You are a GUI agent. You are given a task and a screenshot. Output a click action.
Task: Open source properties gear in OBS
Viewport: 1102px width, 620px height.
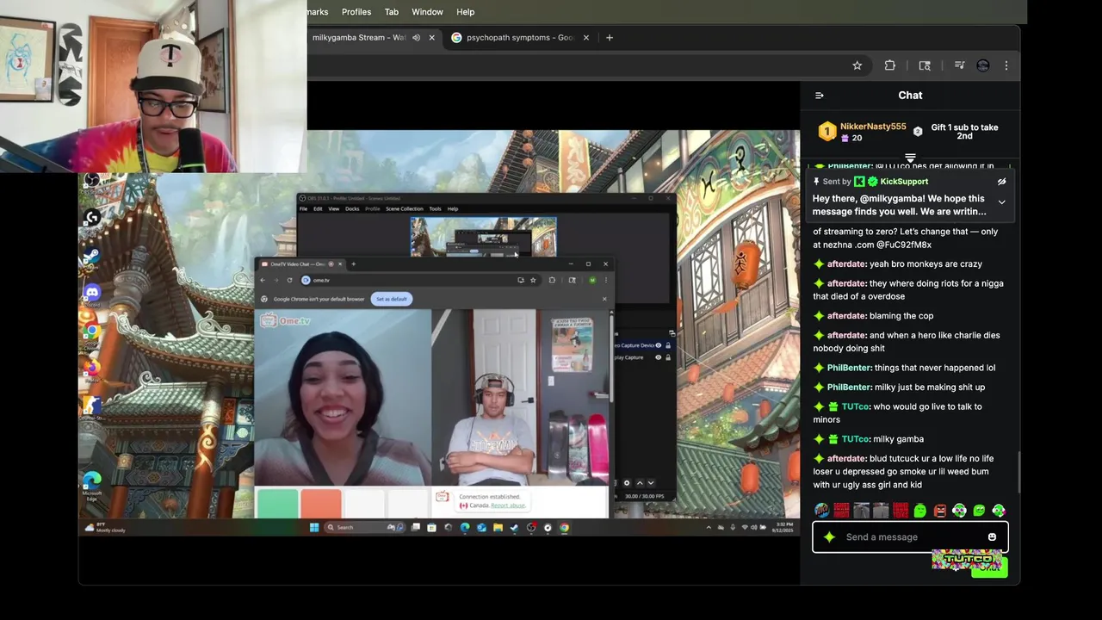pyautogui.click(x=627, y=483)
